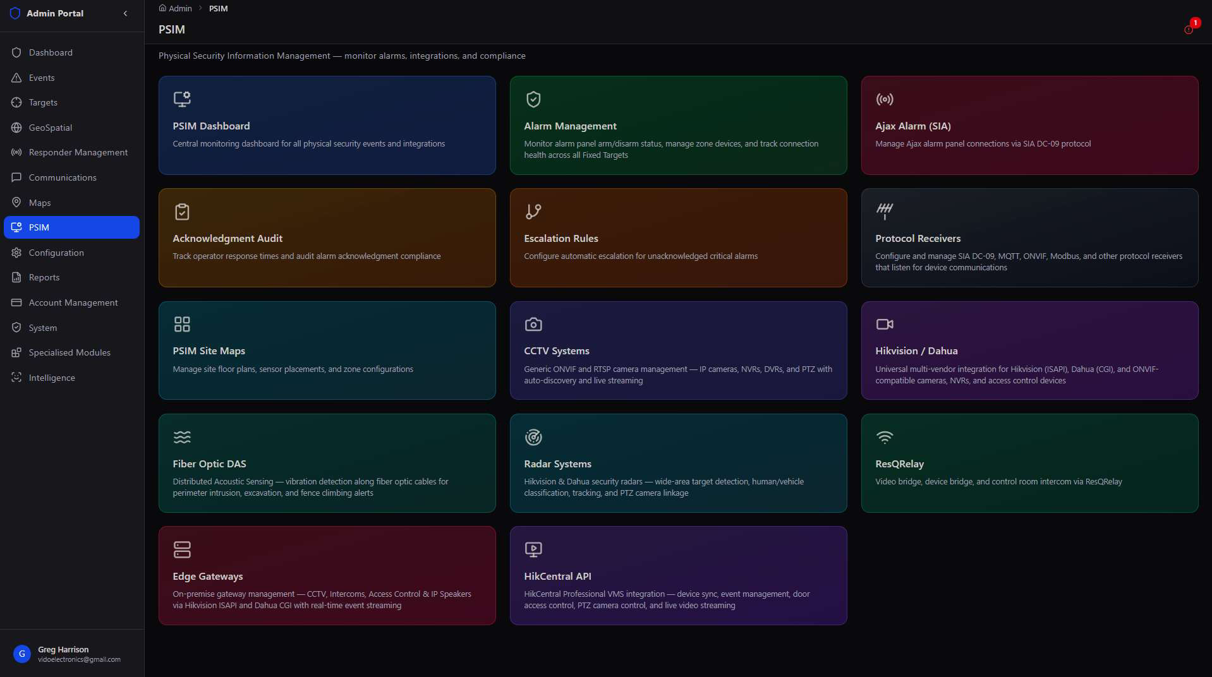Image resolution: width=1212 pixels, height=677 pixels.
Task: Click the Radar Systems radar icon
Action: [x=533, y=437]
